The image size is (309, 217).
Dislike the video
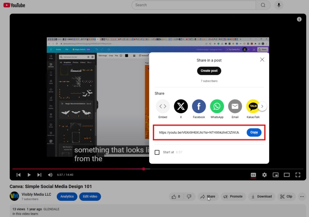tap(189, 197)
